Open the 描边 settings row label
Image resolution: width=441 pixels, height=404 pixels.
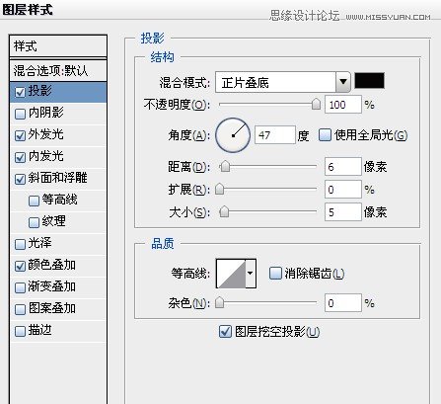pos(40,330)
